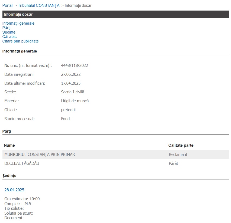The image size is (231, 223).
Task: Open the 28.04.2025 hearing date link
Action: tap(14, 190)
